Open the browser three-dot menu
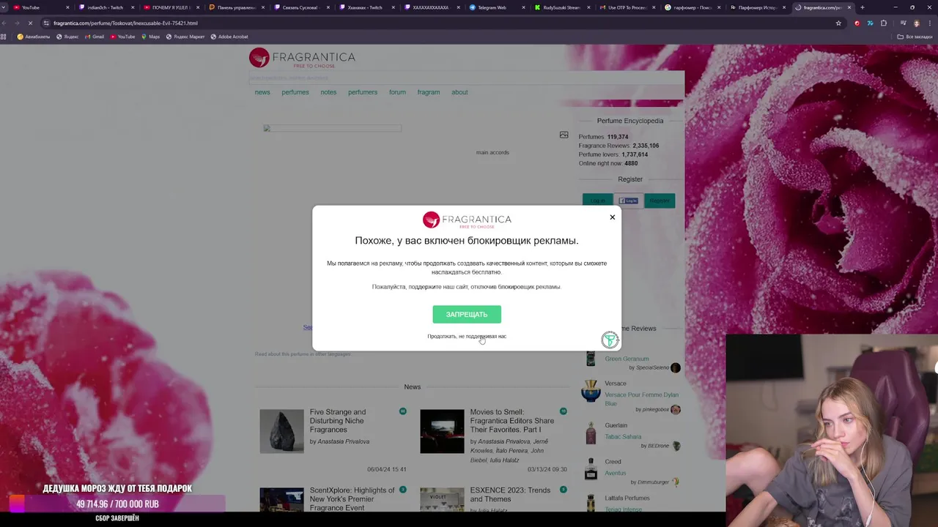This screenshot has width=938, height=527. point(930,23)
